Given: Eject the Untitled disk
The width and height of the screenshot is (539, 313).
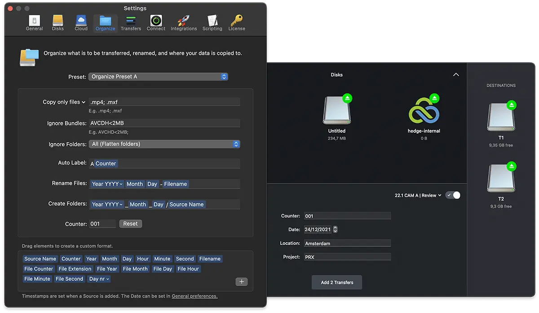Looking at the screenshot, I should tap(347, 98).
